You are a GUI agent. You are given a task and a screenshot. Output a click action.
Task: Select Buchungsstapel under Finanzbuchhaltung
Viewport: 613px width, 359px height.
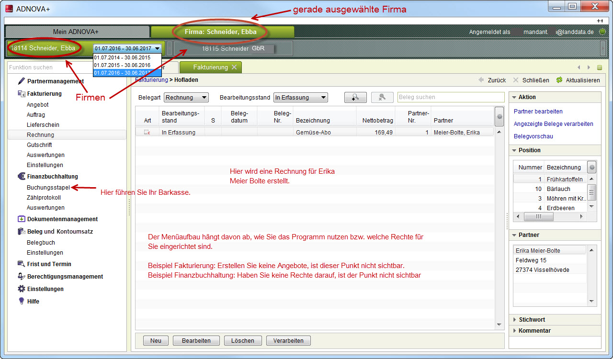(x=48, y=188)
